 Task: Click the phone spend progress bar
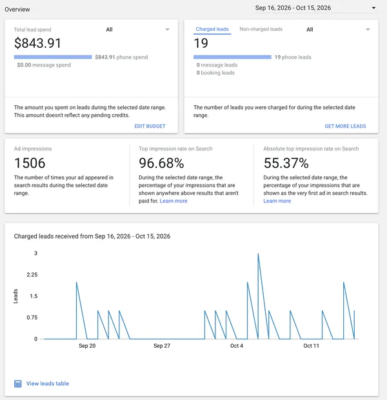coord(53,57)
